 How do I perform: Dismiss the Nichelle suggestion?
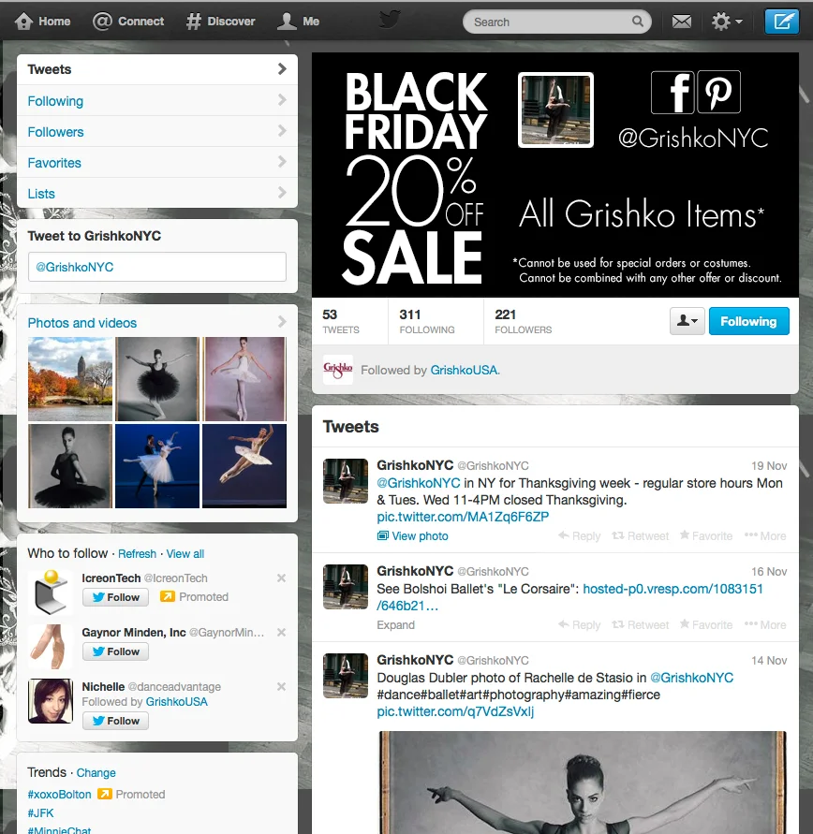click(x=282, y=686)
